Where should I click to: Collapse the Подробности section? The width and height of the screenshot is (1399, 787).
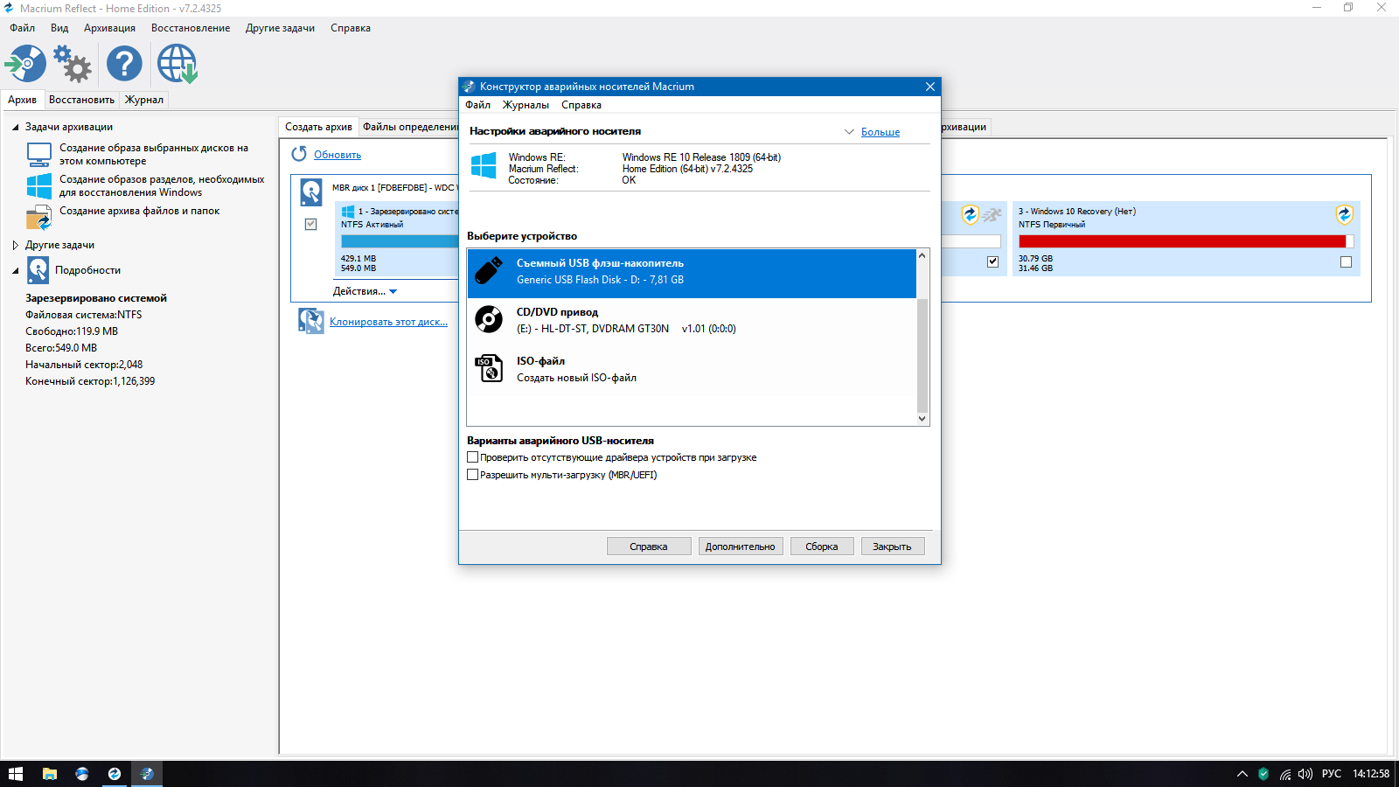(15, 270)
